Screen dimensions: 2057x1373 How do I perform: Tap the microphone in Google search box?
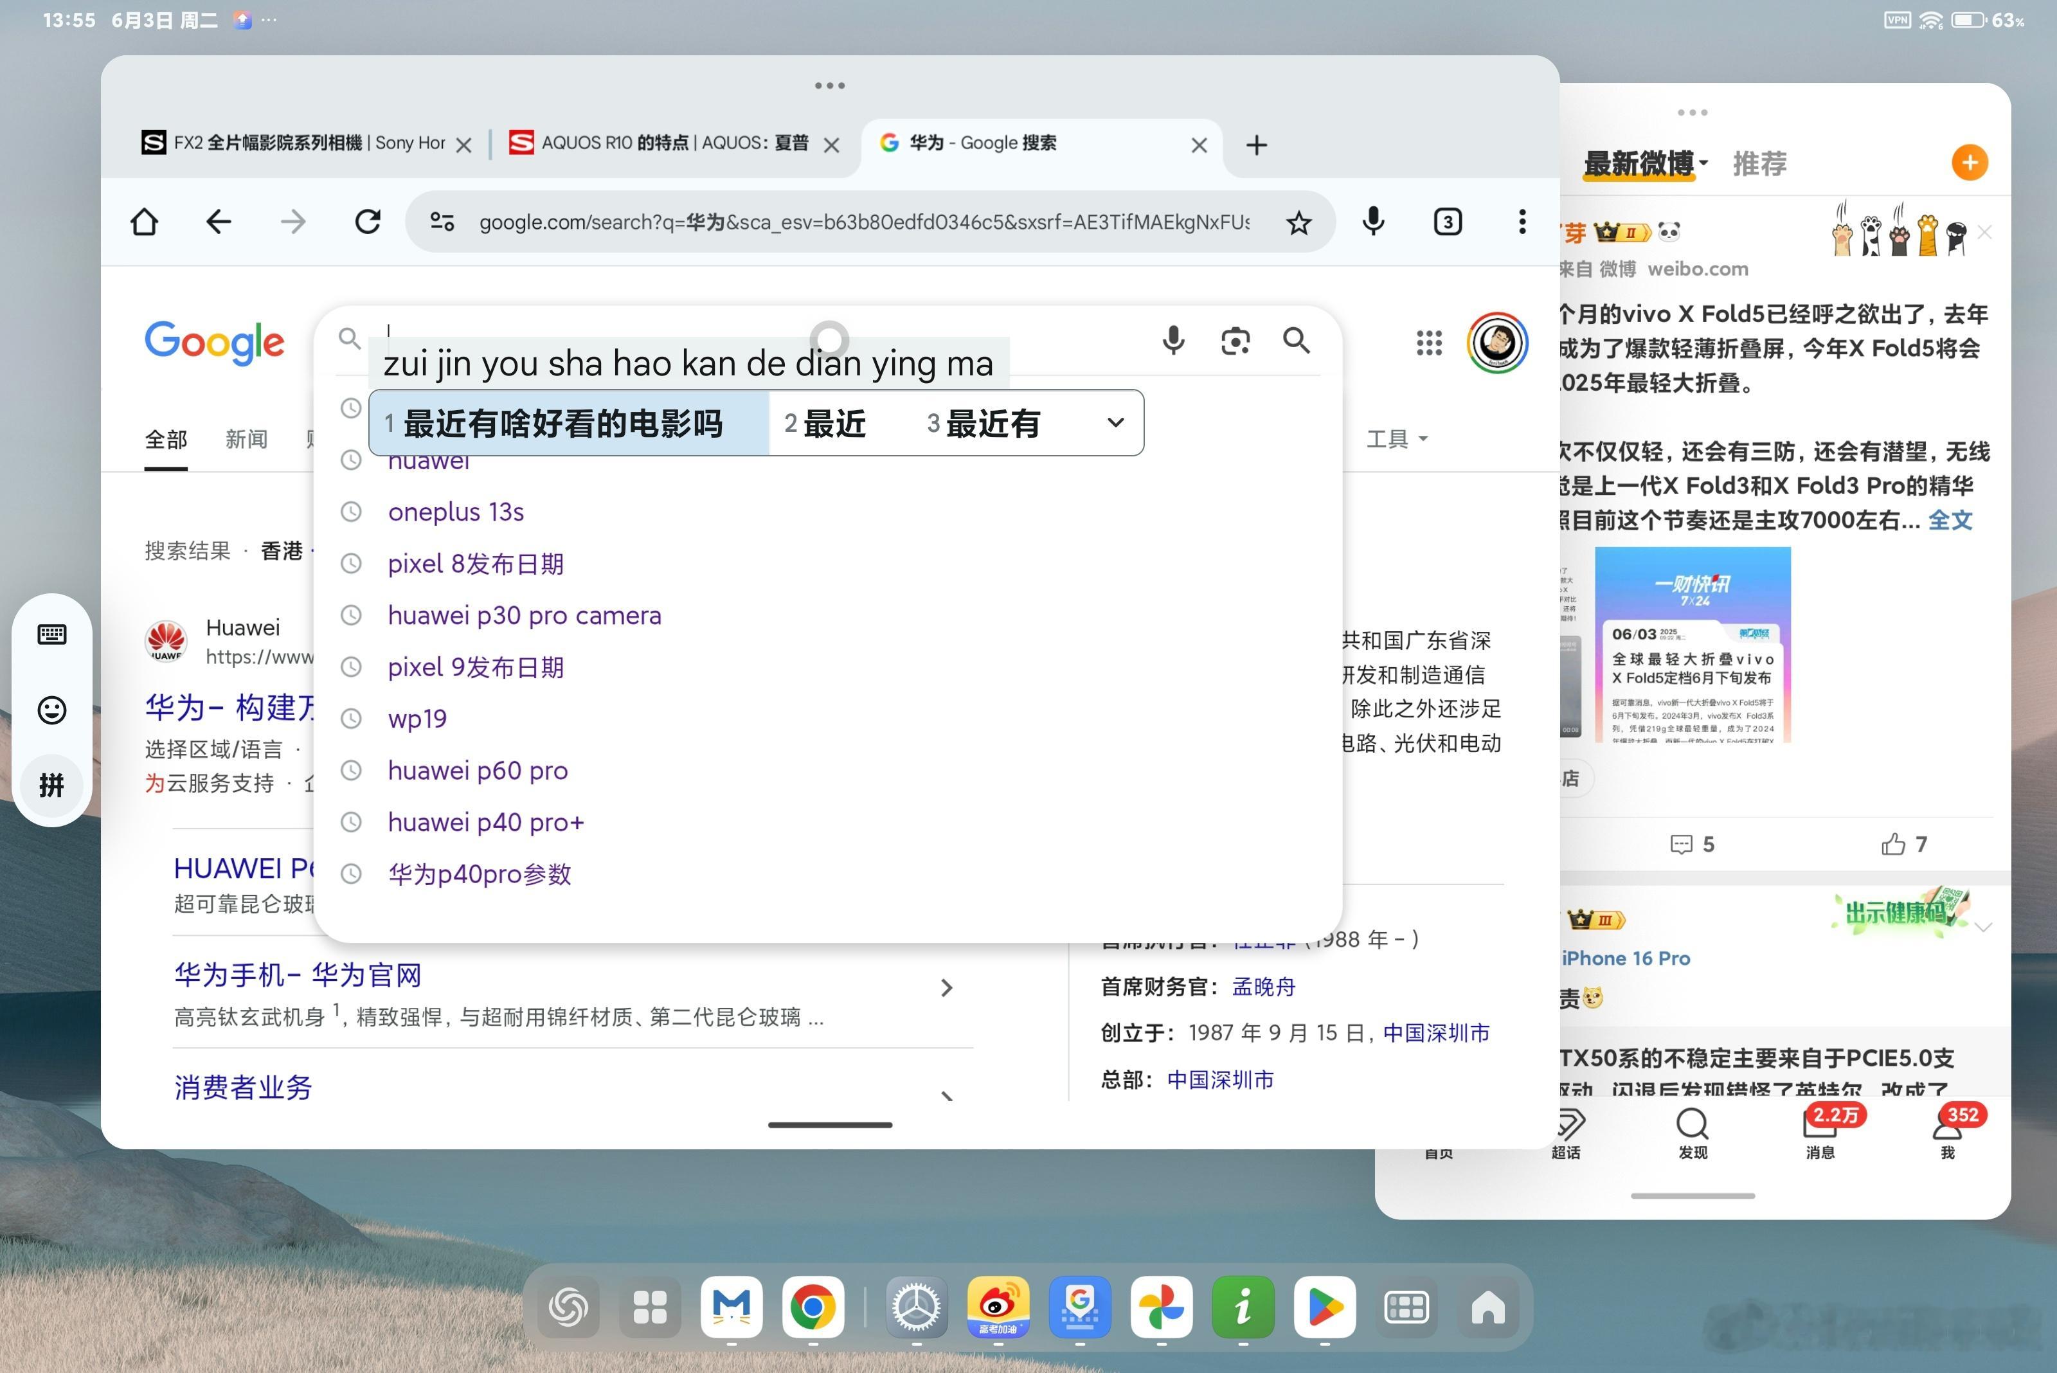click(1173, 340)
